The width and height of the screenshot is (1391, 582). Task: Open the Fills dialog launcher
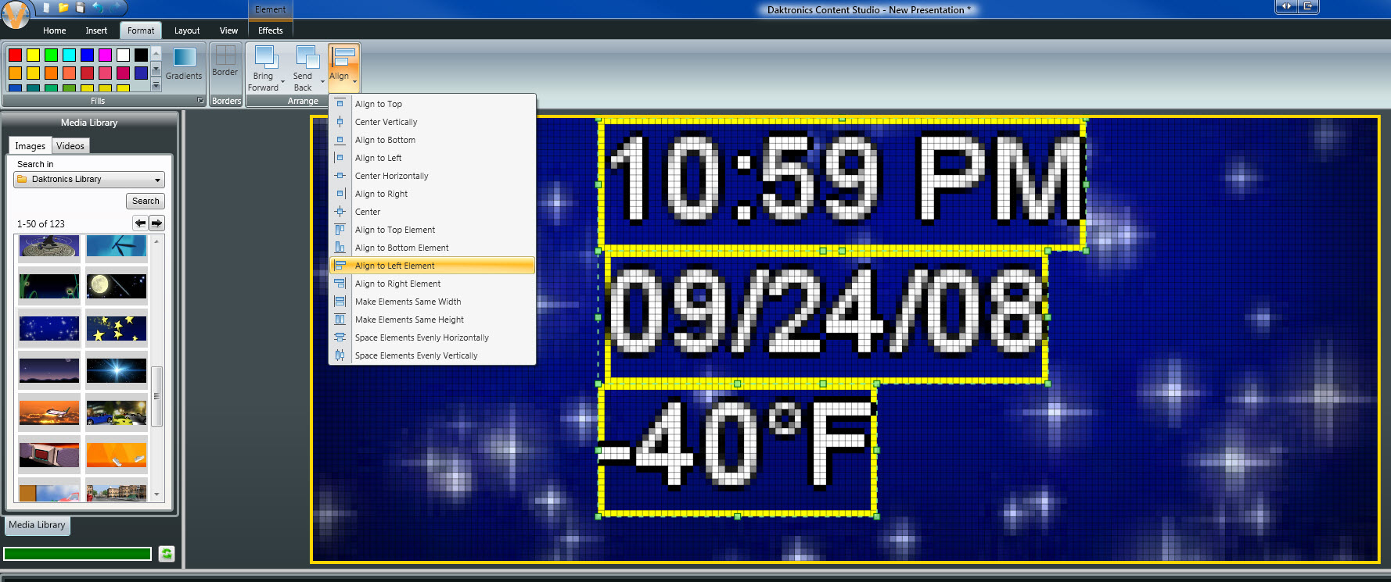pos(200,101)
